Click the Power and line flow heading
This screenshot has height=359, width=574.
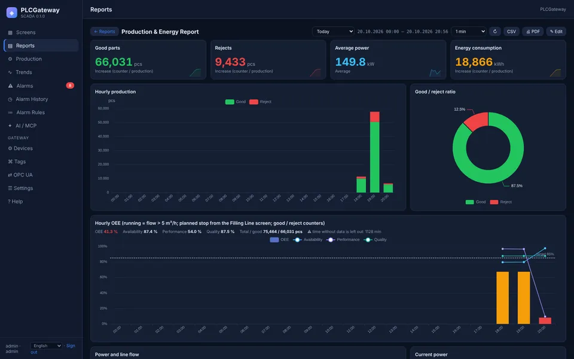coord(117,354)
